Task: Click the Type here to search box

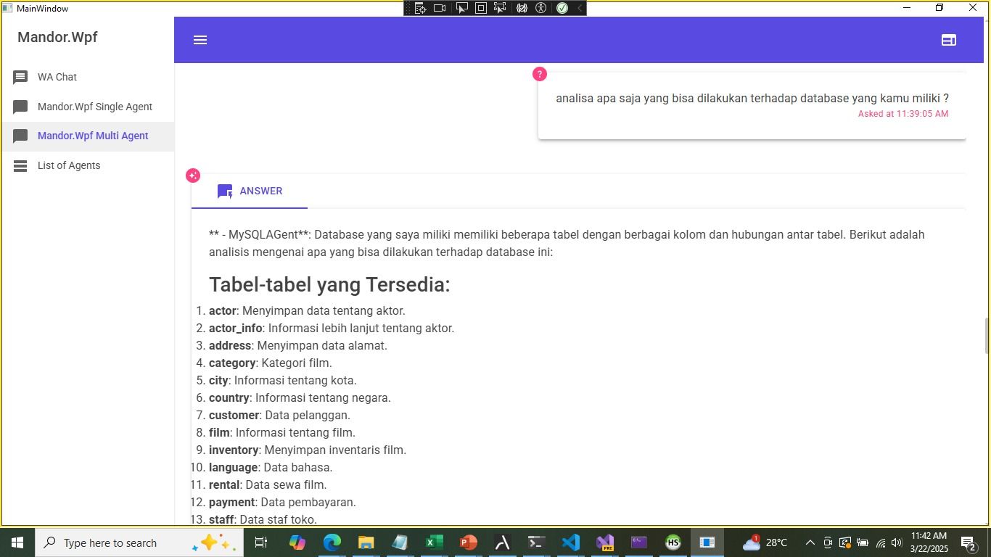Action: tap(110, 542)
